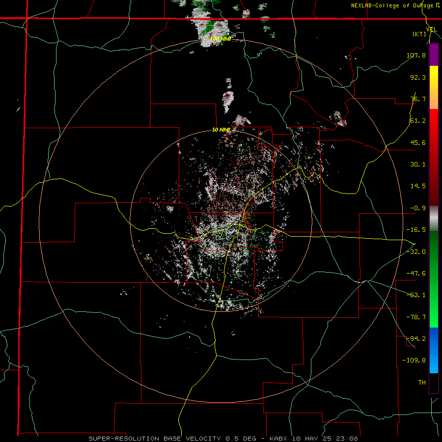Click the -47.6 value on velocity scale

416,274
